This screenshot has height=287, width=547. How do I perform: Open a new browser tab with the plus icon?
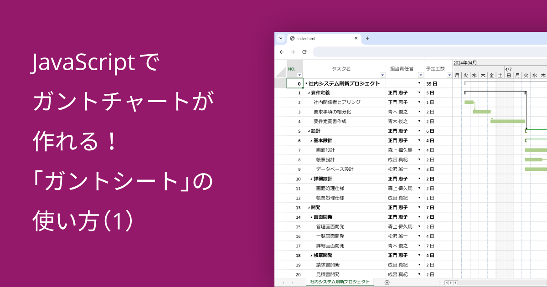click(x=367, y=38)
